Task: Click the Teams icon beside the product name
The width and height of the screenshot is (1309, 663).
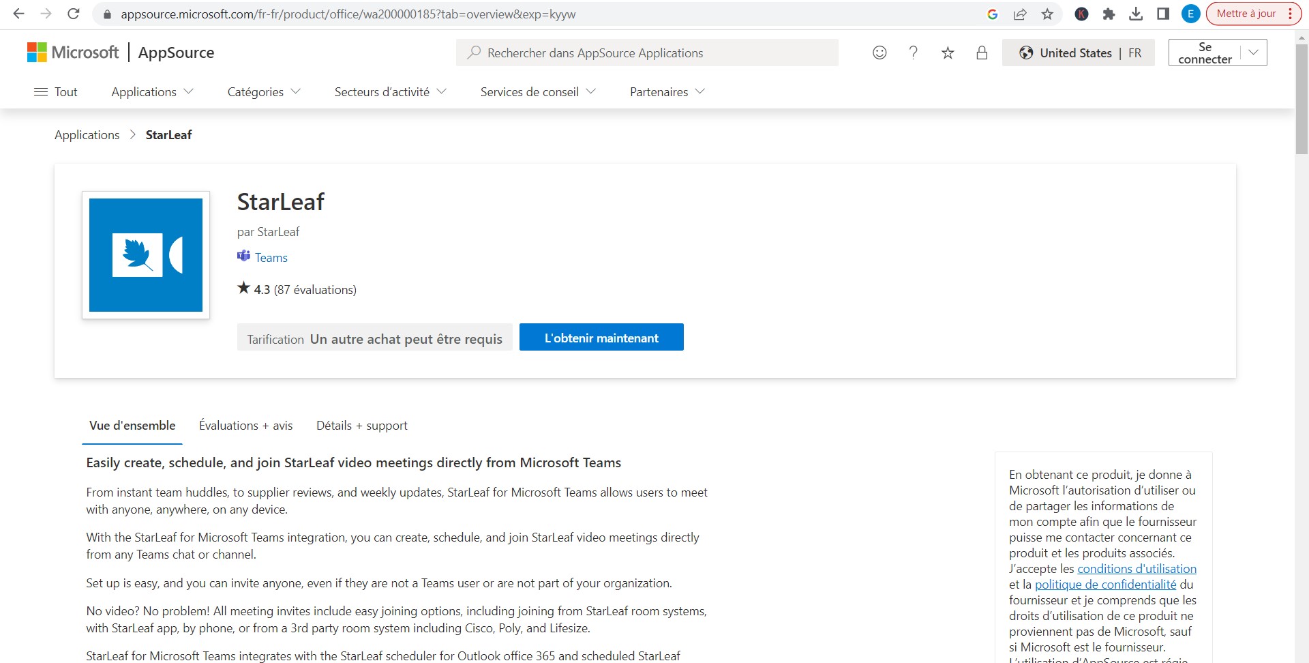Action: pos(243,256)
